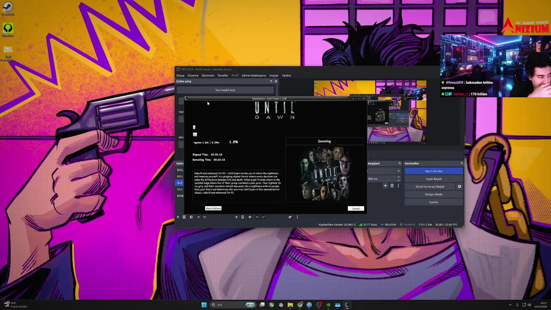Click Kaydı Başlat to start recording
551x310 pixels.
pyautogui.click(x=433, y=179)
